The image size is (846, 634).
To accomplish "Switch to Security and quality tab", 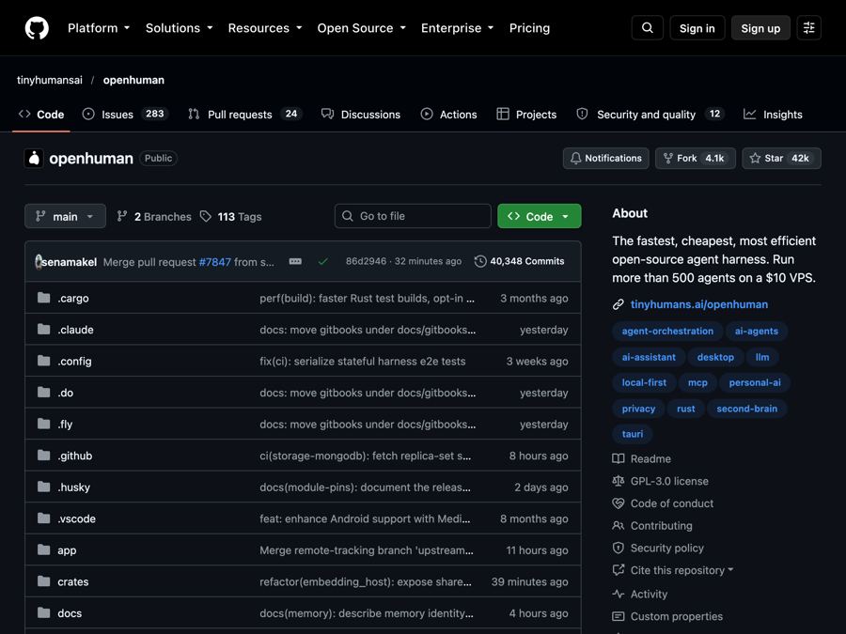I will (650, 115).
